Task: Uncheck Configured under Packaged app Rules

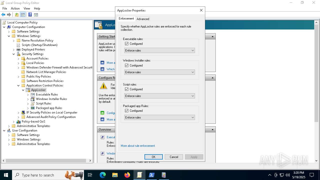Action: point(126,111)
